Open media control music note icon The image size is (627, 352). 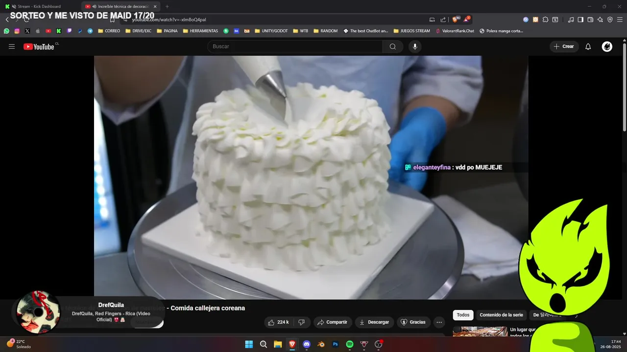click(x=571, y=20)
